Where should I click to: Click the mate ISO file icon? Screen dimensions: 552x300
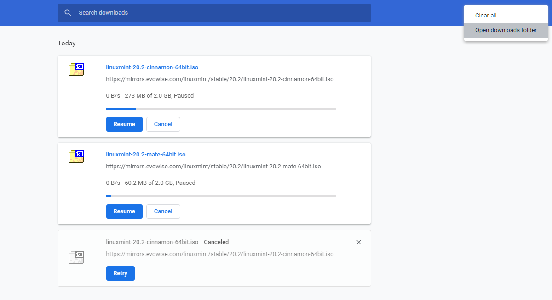pos(76,156)
